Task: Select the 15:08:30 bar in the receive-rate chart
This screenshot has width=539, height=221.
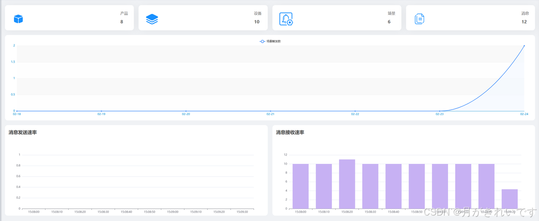Action: pos(370,186)
